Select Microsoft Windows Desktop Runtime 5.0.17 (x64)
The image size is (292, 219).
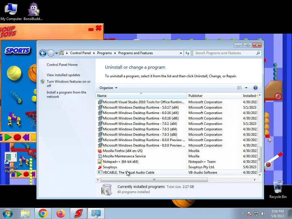click(177, 108)
